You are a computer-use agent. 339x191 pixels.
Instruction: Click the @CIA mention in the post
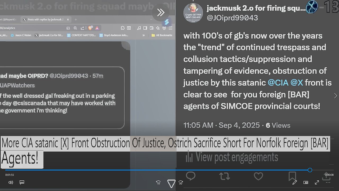278,83
